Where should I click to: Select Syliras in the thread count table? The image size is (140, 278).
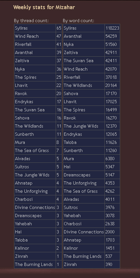tap(21, 28)
